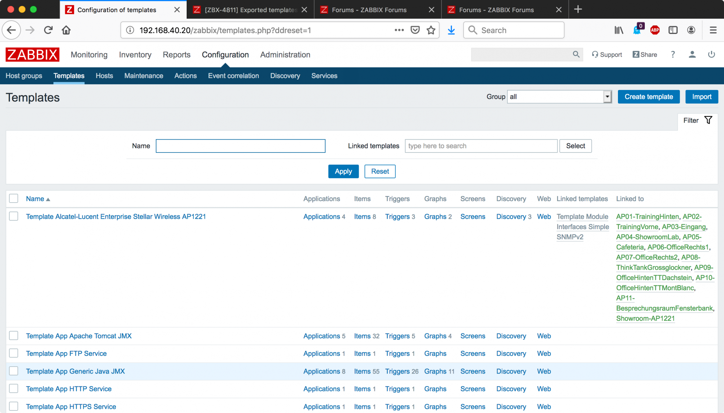Open the Hosts submenu tab
The width and height of the screenshot is (724, 413).
(x=104, y=76)
